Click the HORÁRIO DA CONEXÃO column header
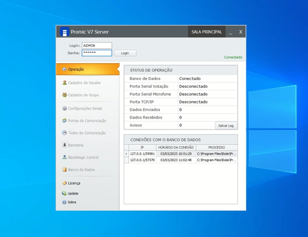308x237 pixels. coord(176,147)
